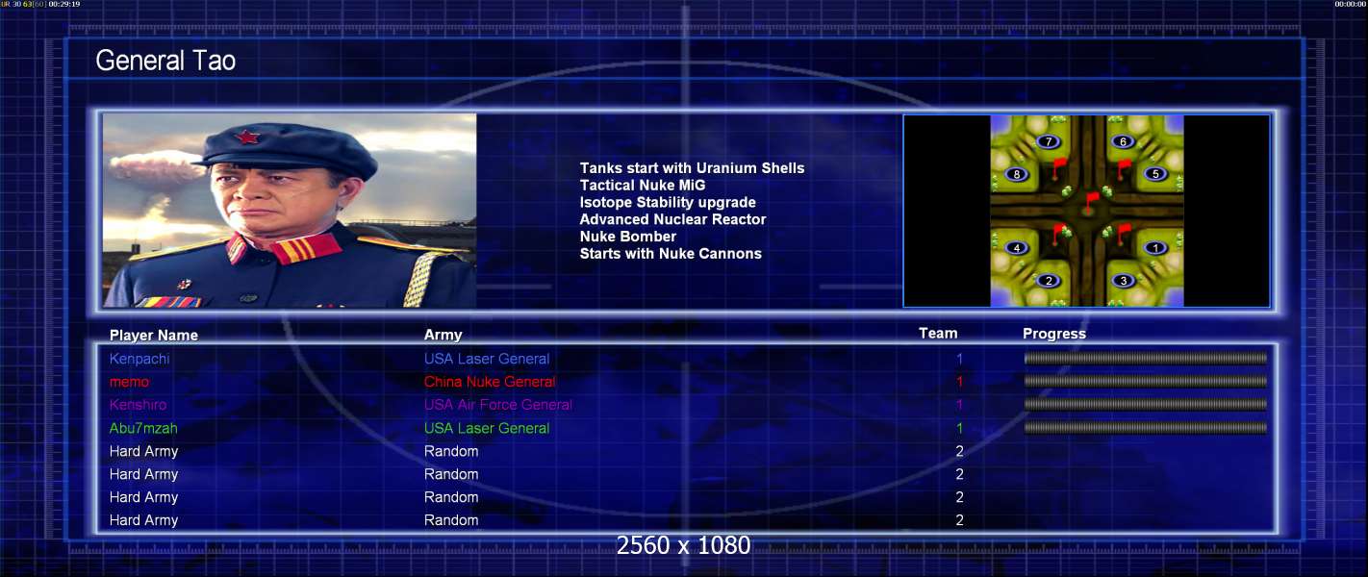This screenshot has height=577, width=1368.
Task: Select start position 3 on the map
Action: [1123, 281]
